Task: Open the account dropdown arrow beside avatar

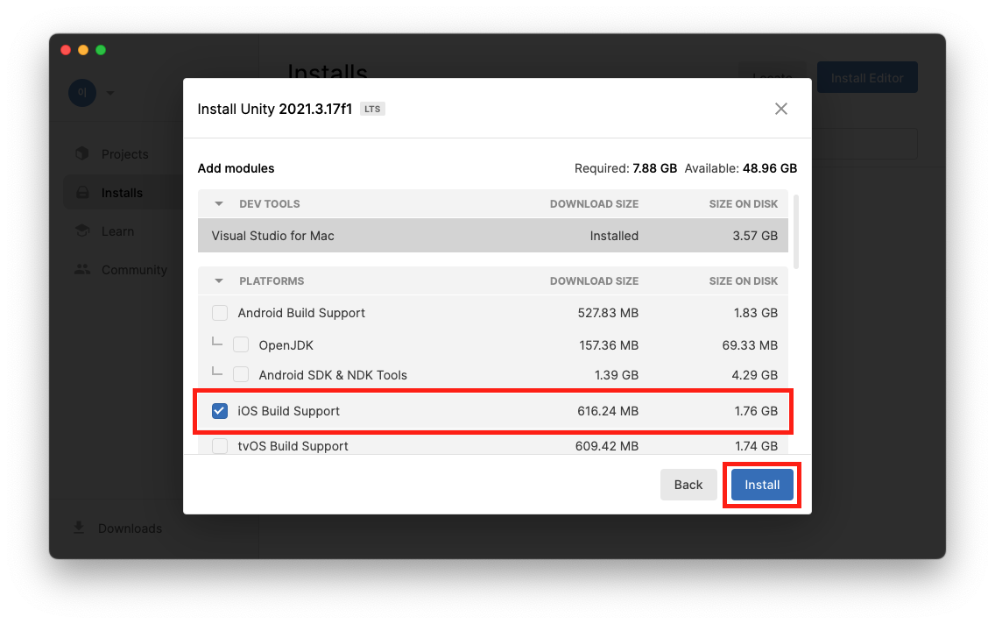Action: point(110,93)
